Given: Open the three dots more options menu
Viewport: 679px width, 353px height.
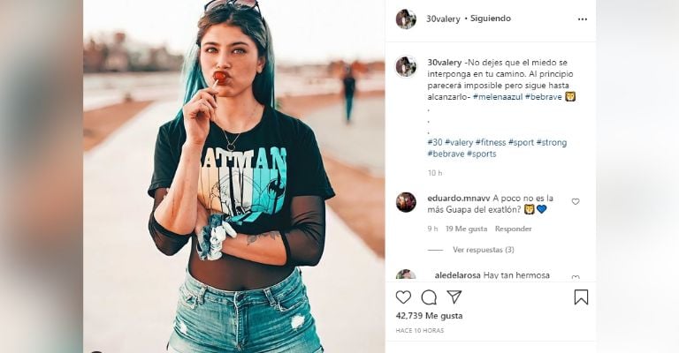Looking at the screenshot, I should (583, 19).
